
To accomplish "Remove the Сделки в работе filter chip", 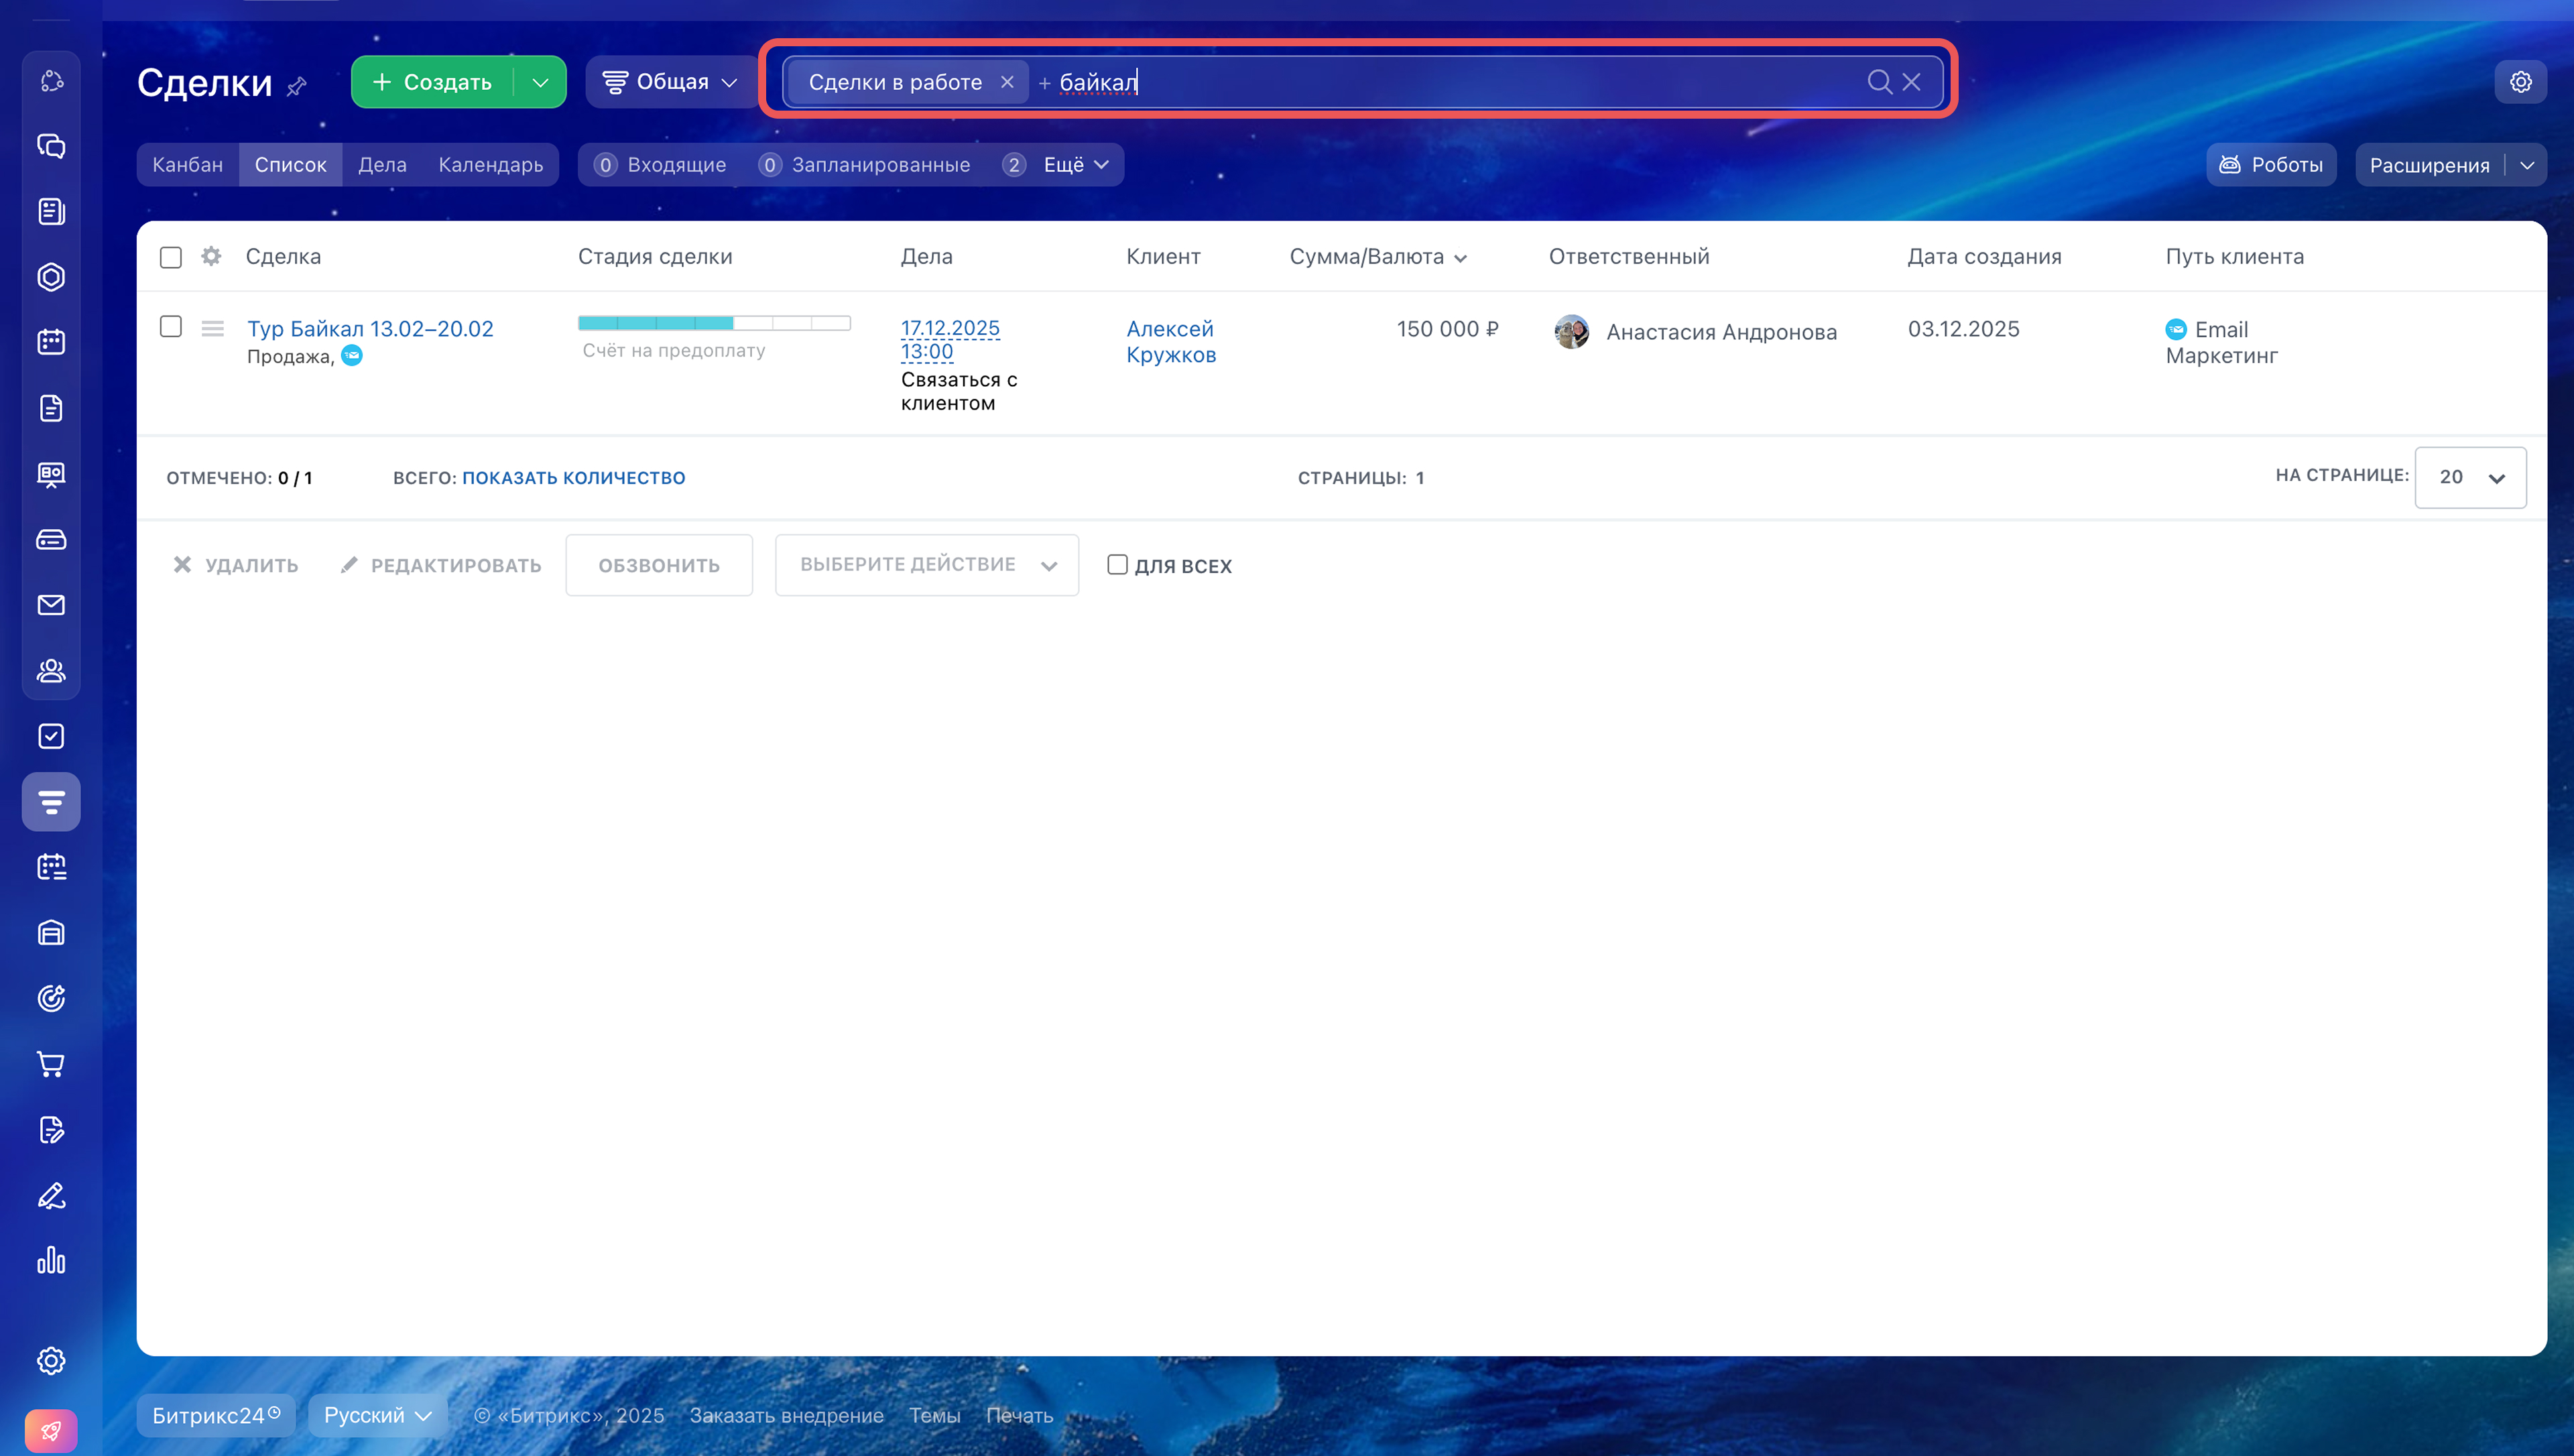I will point(1007,82).
